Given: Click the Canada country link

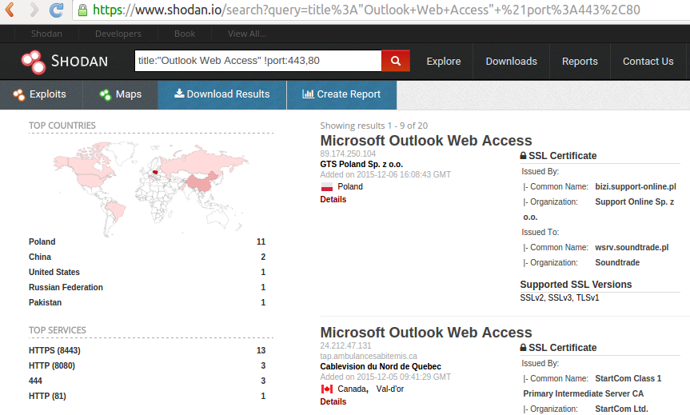Looking at the screenshot, I should 353,389.
